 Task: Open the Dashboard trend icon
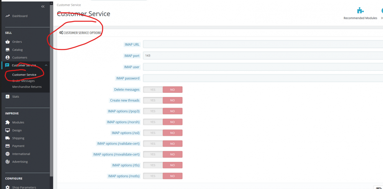[x=7, y=16]
